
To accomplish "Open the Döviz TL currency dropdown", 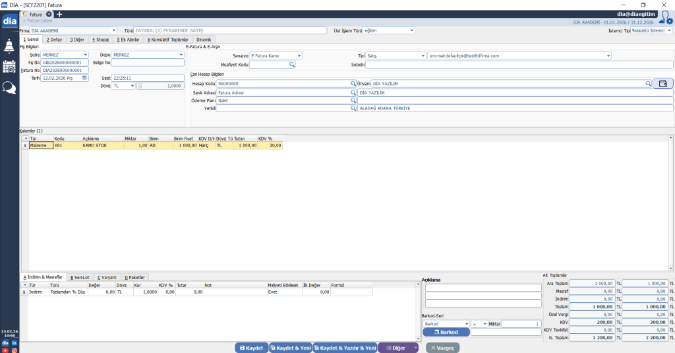I will tap(132, 86).
